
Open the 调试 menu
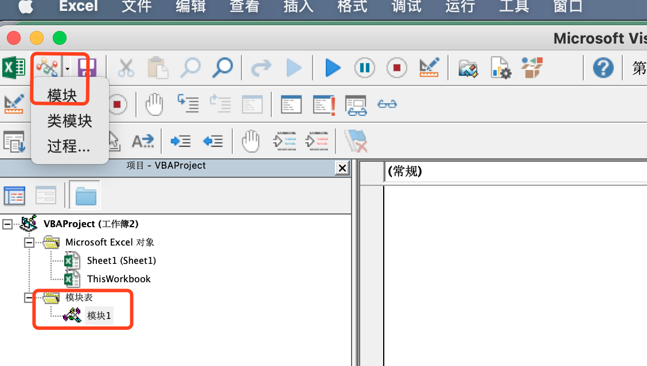pos(407,6)
